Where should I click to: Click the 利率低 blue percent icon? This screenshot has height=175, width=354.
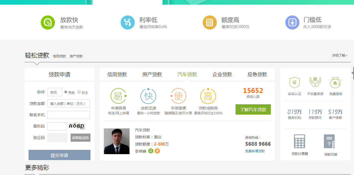pyautogui.click(x=127, y=22)
